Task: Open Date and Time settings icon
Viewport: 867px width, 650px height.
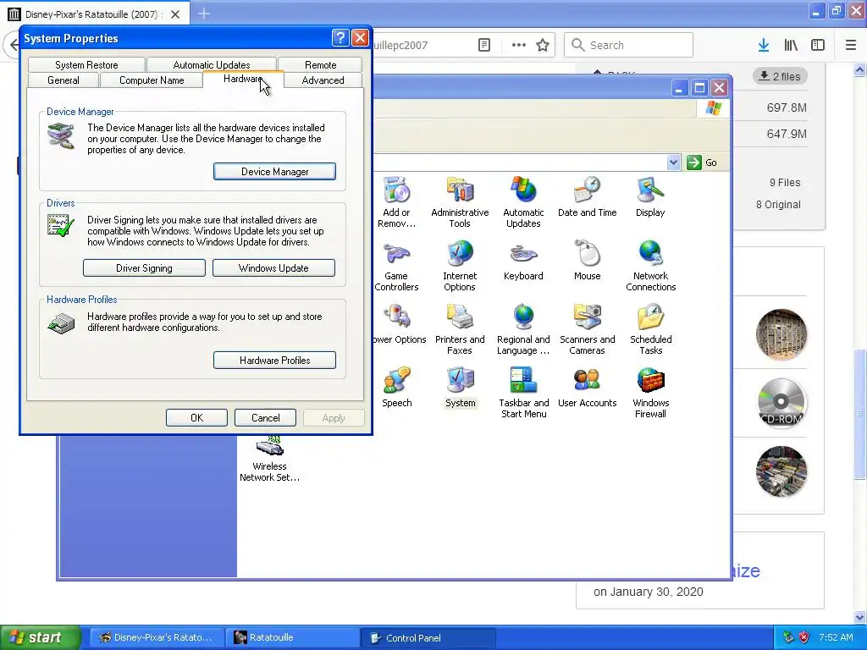Action: coord(587,196)
